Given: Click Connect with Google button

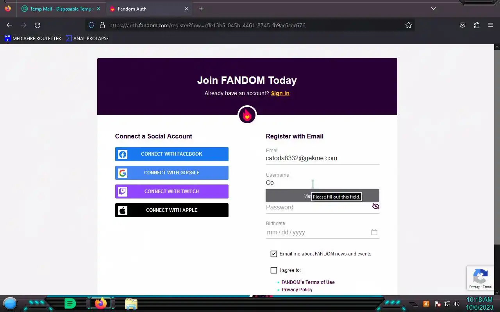Looking at the screenshot, I should click(x=172, y=173).
